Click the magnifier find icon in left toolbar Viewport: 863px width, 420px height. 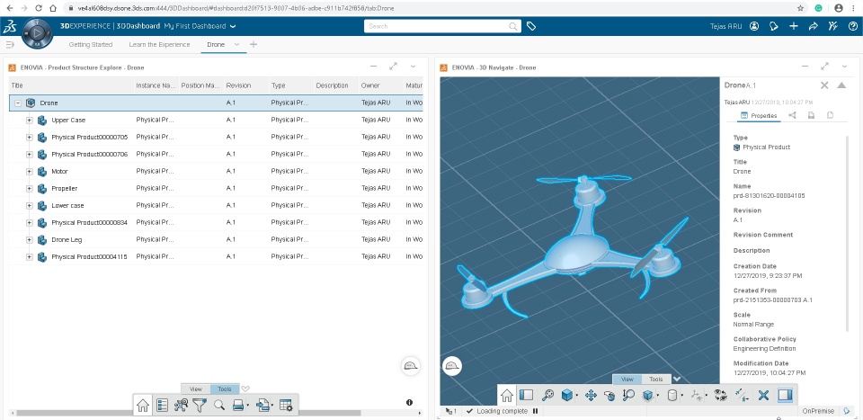(x=219, y=406)
